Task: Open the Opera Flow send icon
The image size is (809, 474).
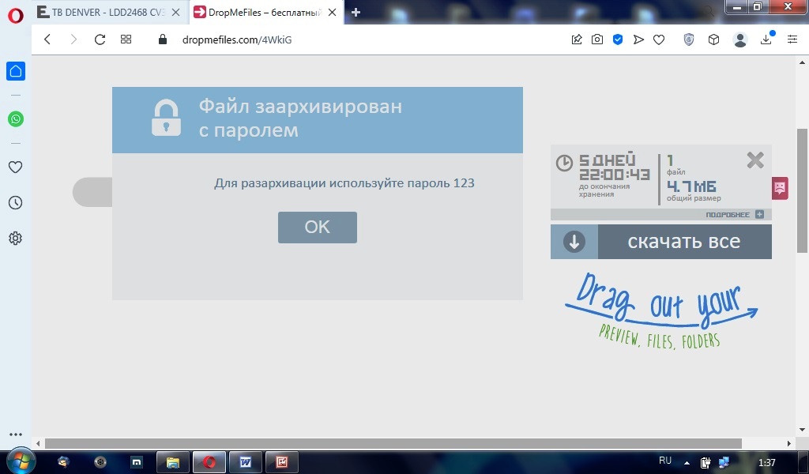Action: pos(638,39)
